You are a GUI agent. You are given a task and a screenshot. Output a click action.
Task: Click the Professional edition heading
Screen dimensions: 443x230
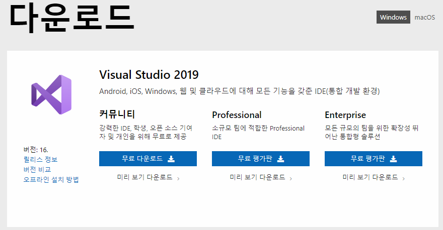(237, 115)
